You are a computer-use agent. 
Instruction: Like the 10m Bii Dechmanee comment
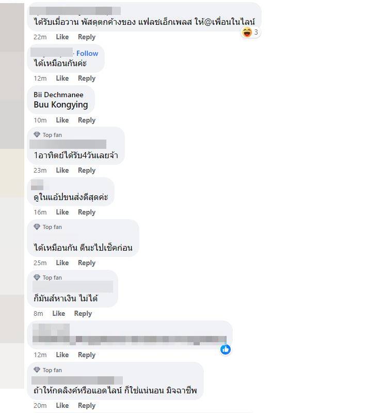tap(62, 120)
